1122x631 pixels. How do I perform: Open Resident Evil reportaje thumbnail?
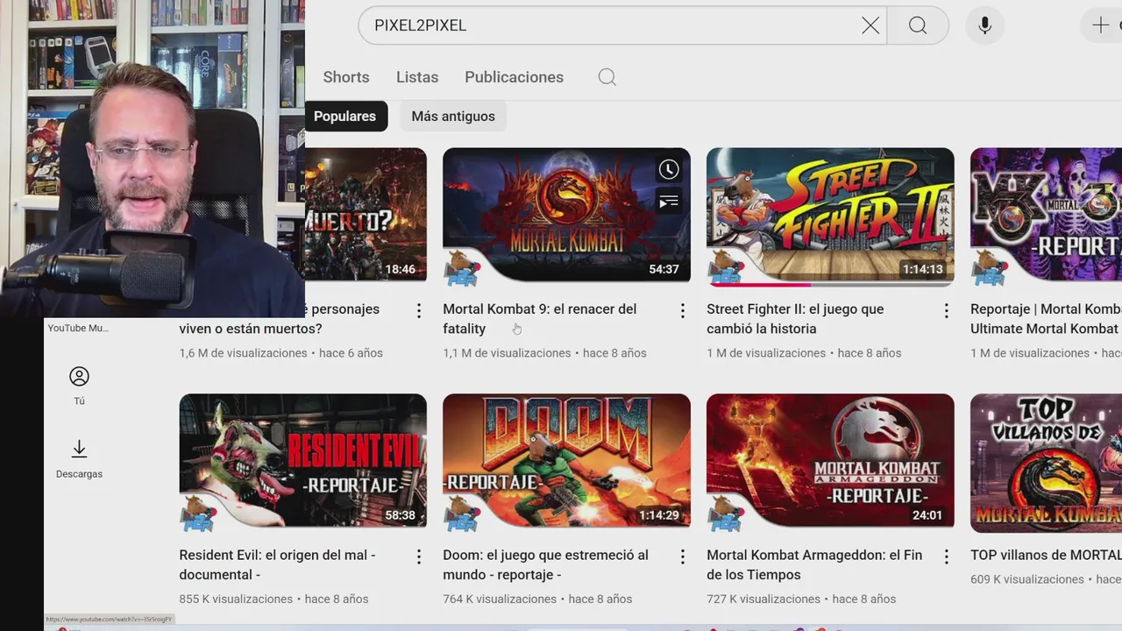pos(303,462)
